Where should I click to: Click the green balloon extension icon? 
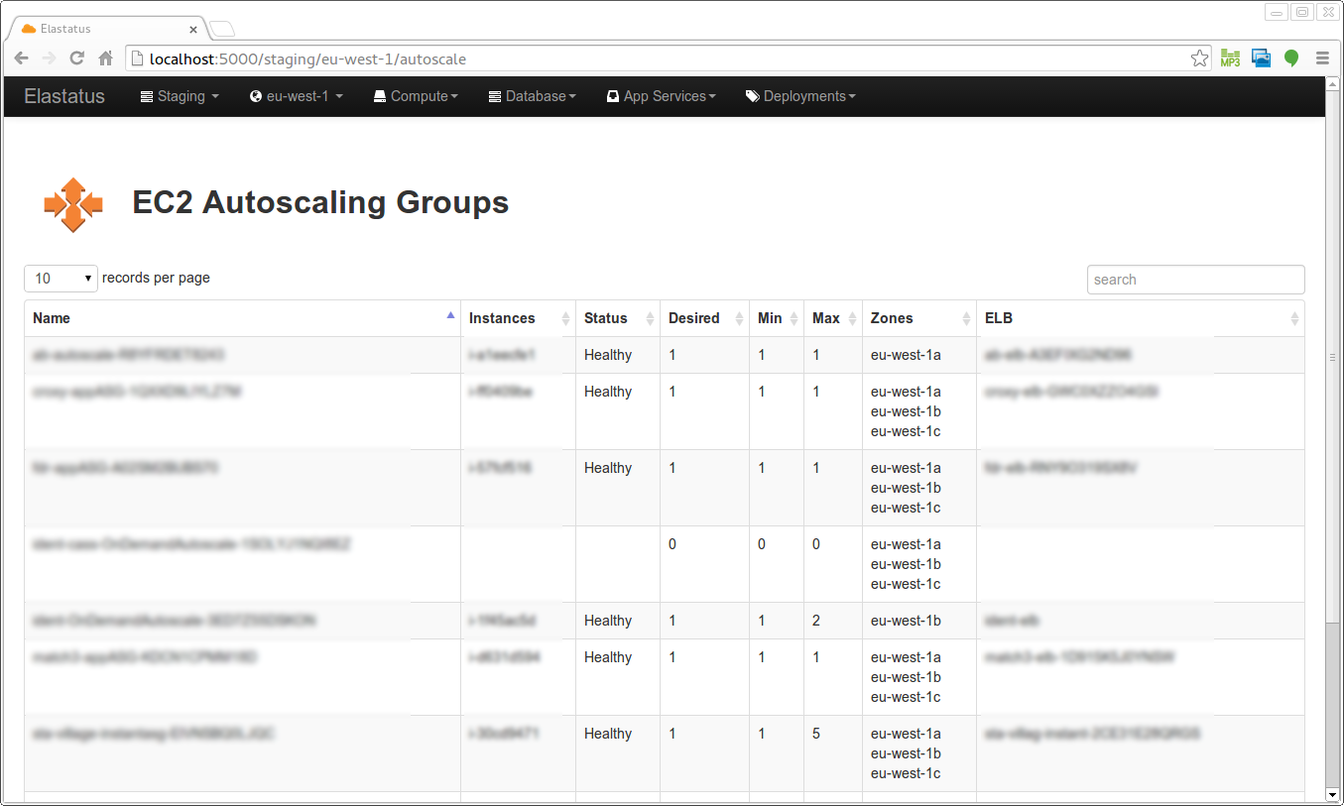pos(1291,58)
